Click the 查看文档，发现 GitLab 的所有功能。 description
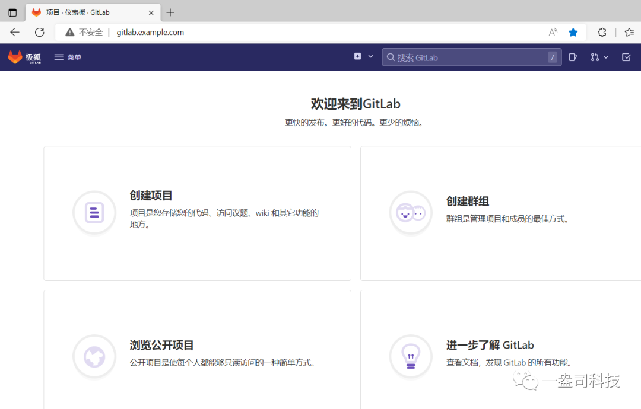Screen dimensions: 641x409 (x=509, y=362)
